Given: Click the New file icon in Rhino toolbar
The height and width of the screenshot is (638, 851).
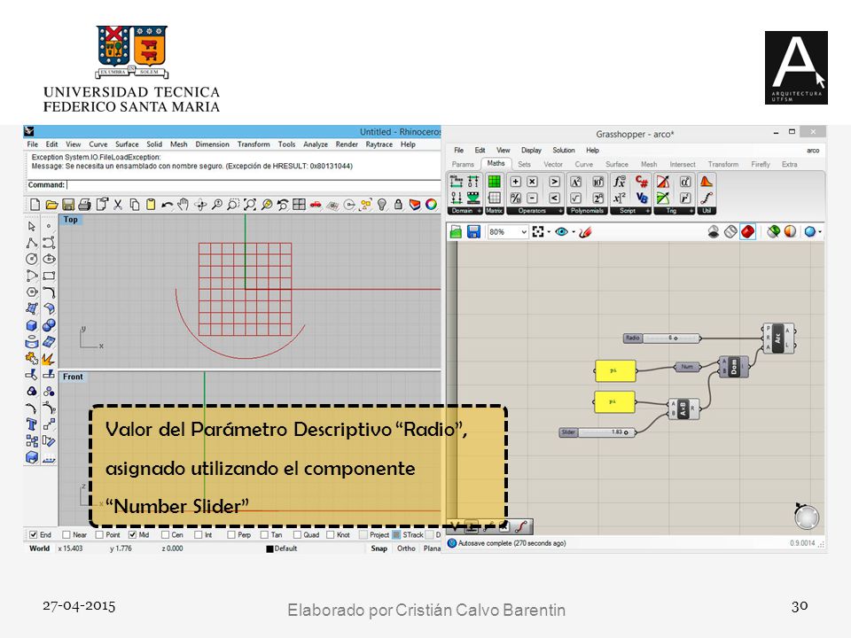Looking at the screenshot, I should point(35,205).
